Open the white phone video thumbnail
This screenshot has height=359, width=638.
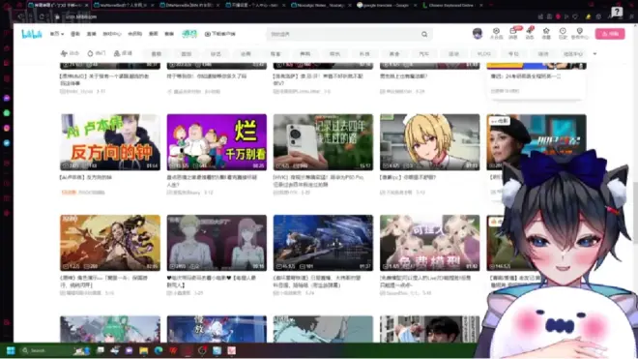coord(323,142)
